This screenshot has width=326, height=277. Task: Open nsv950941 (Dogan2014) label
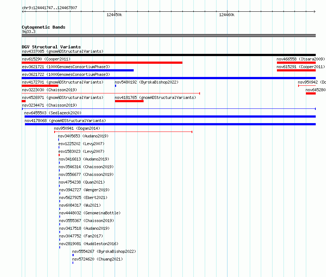[x=77, y=128]
